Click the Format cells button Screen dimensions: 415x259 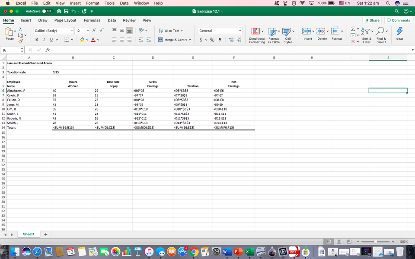(337, 34)
